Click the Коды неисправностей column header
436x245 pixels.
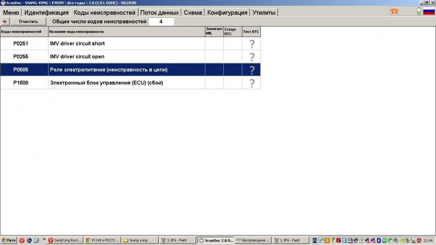(24, 32)
